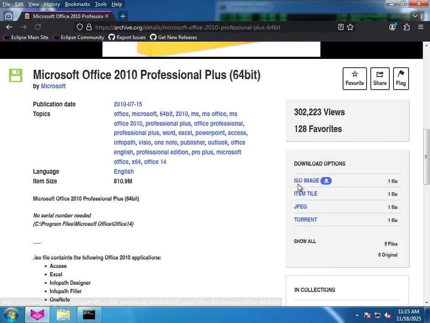Click the network tray icon
Screen dimensions: 430x323
[378, 315]
